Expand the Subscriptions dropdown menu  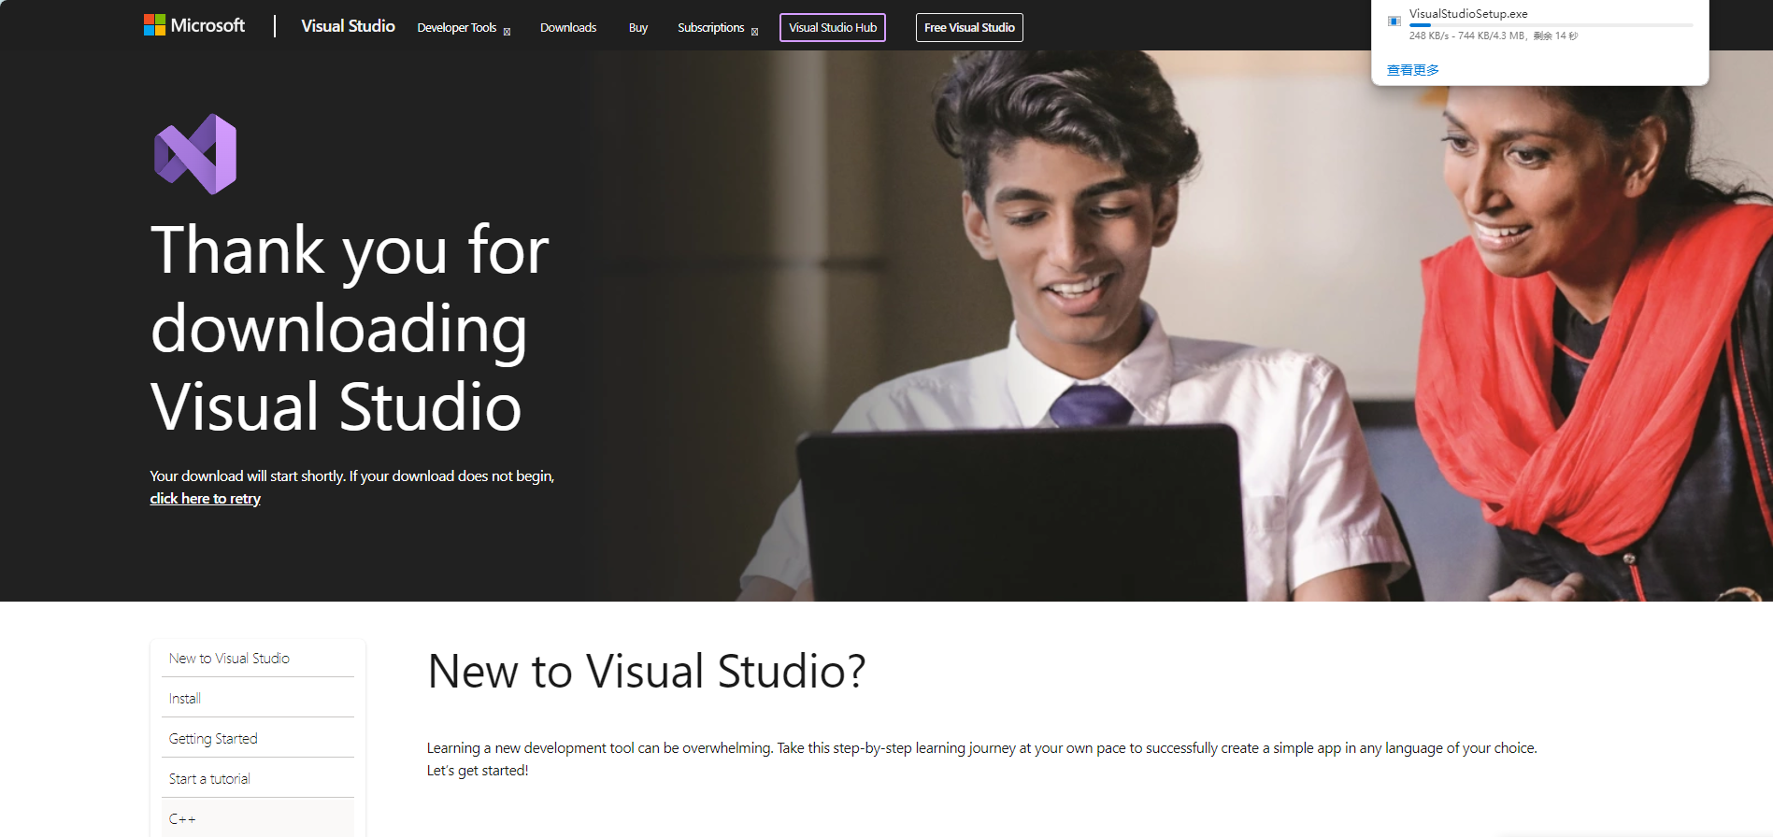click(718, 28)
